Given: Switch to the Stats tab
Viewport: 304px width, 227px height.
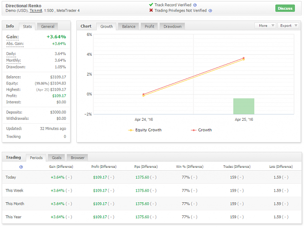Looking at the screenshot, I should [27, 27].
